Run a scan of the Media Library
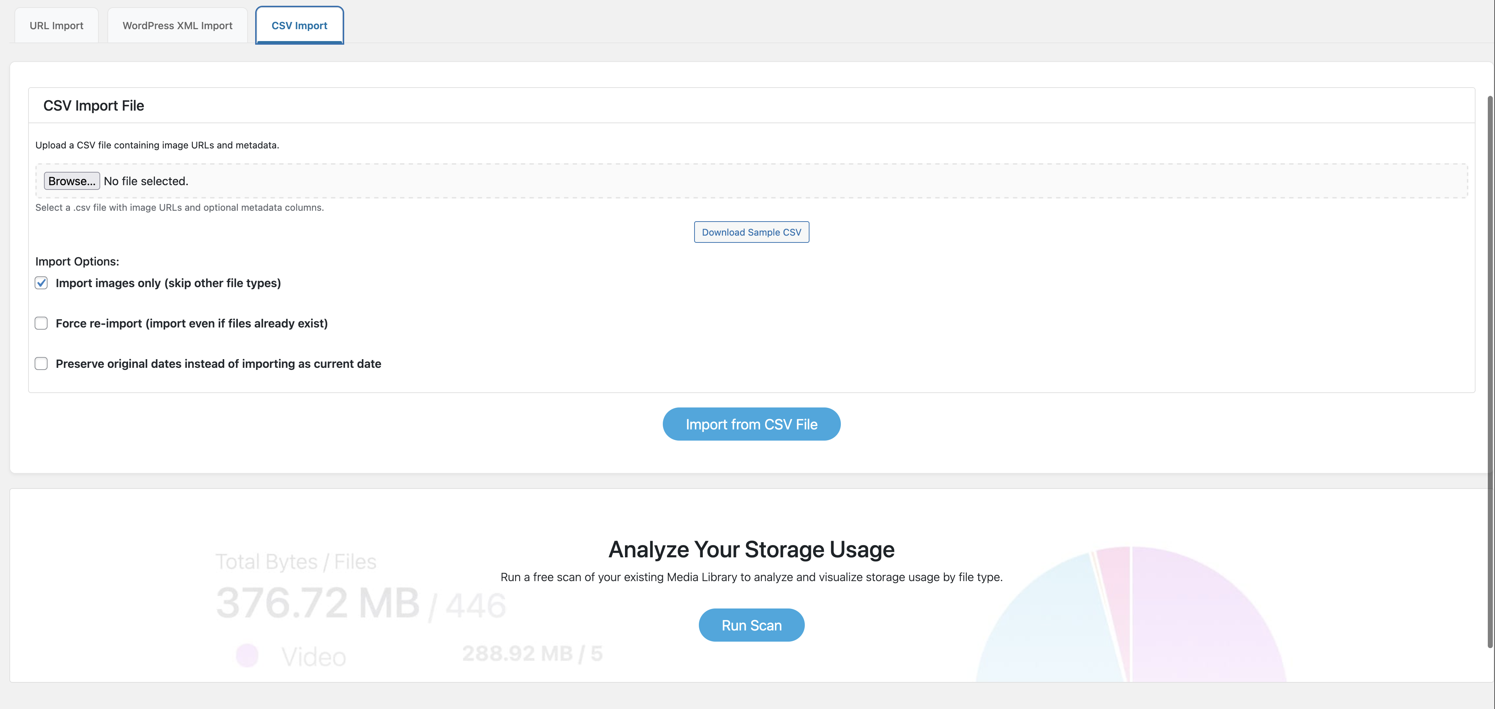This screenshot has height=709, width=1495. coord(751,625)
